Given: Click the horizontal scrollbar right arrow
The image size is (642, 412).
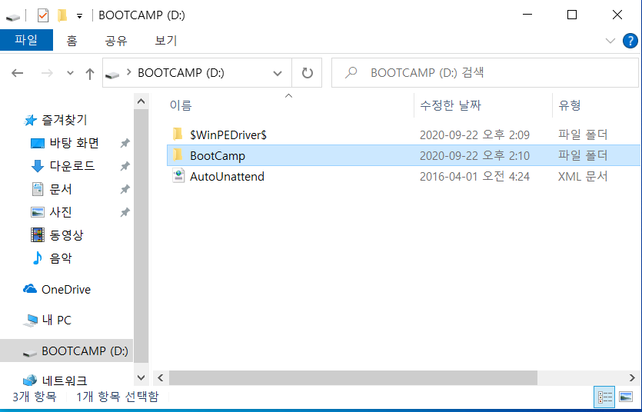Looking at the screenshot, I should [633, 377].
